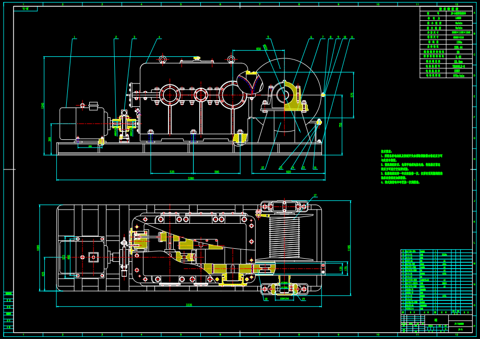Select part callout number 19 below bearing
Viewport: 480px width, 339px height.
[x=303, y=299]
